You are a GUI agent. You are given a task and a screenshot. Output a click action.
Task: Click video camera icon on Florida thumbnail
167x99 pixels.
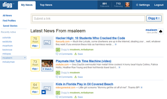[44, 92]
